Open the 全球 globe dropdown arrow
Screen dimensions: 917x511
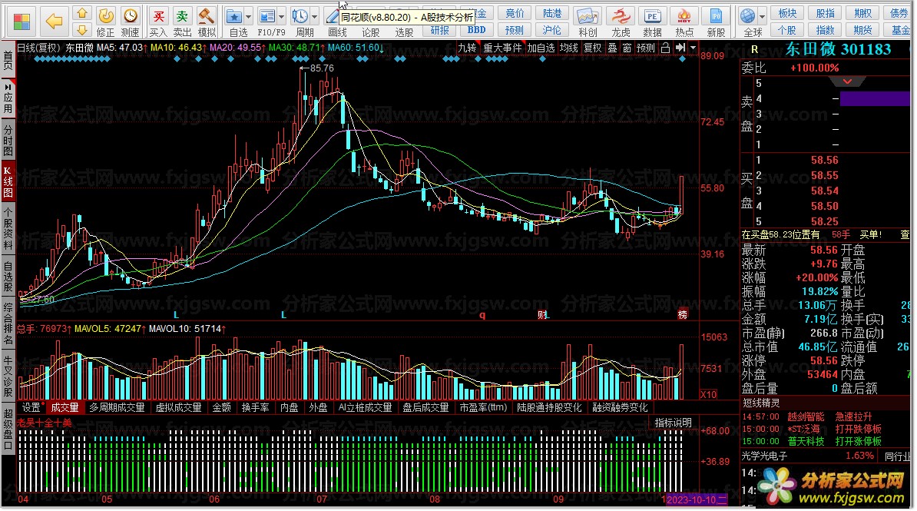762,16
